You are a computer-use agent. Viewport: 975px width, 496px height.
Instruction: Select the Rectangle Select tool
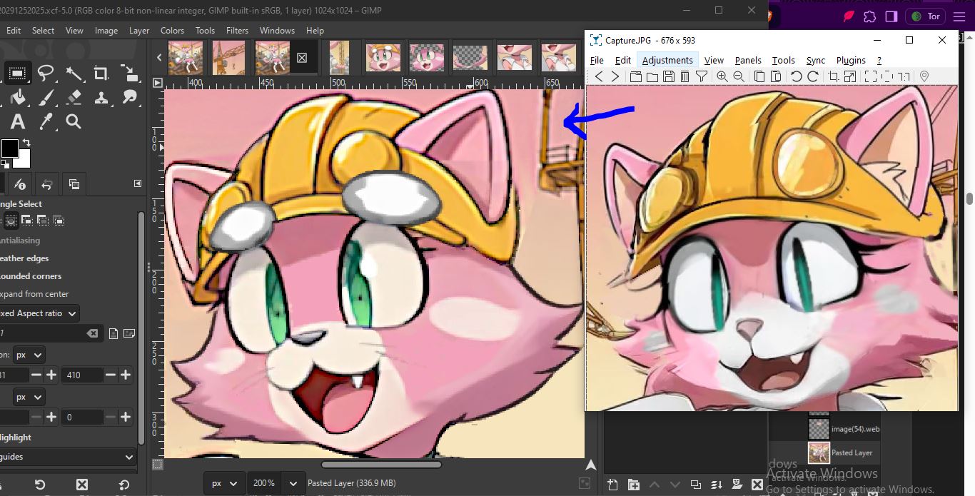[x=18, y=73]
